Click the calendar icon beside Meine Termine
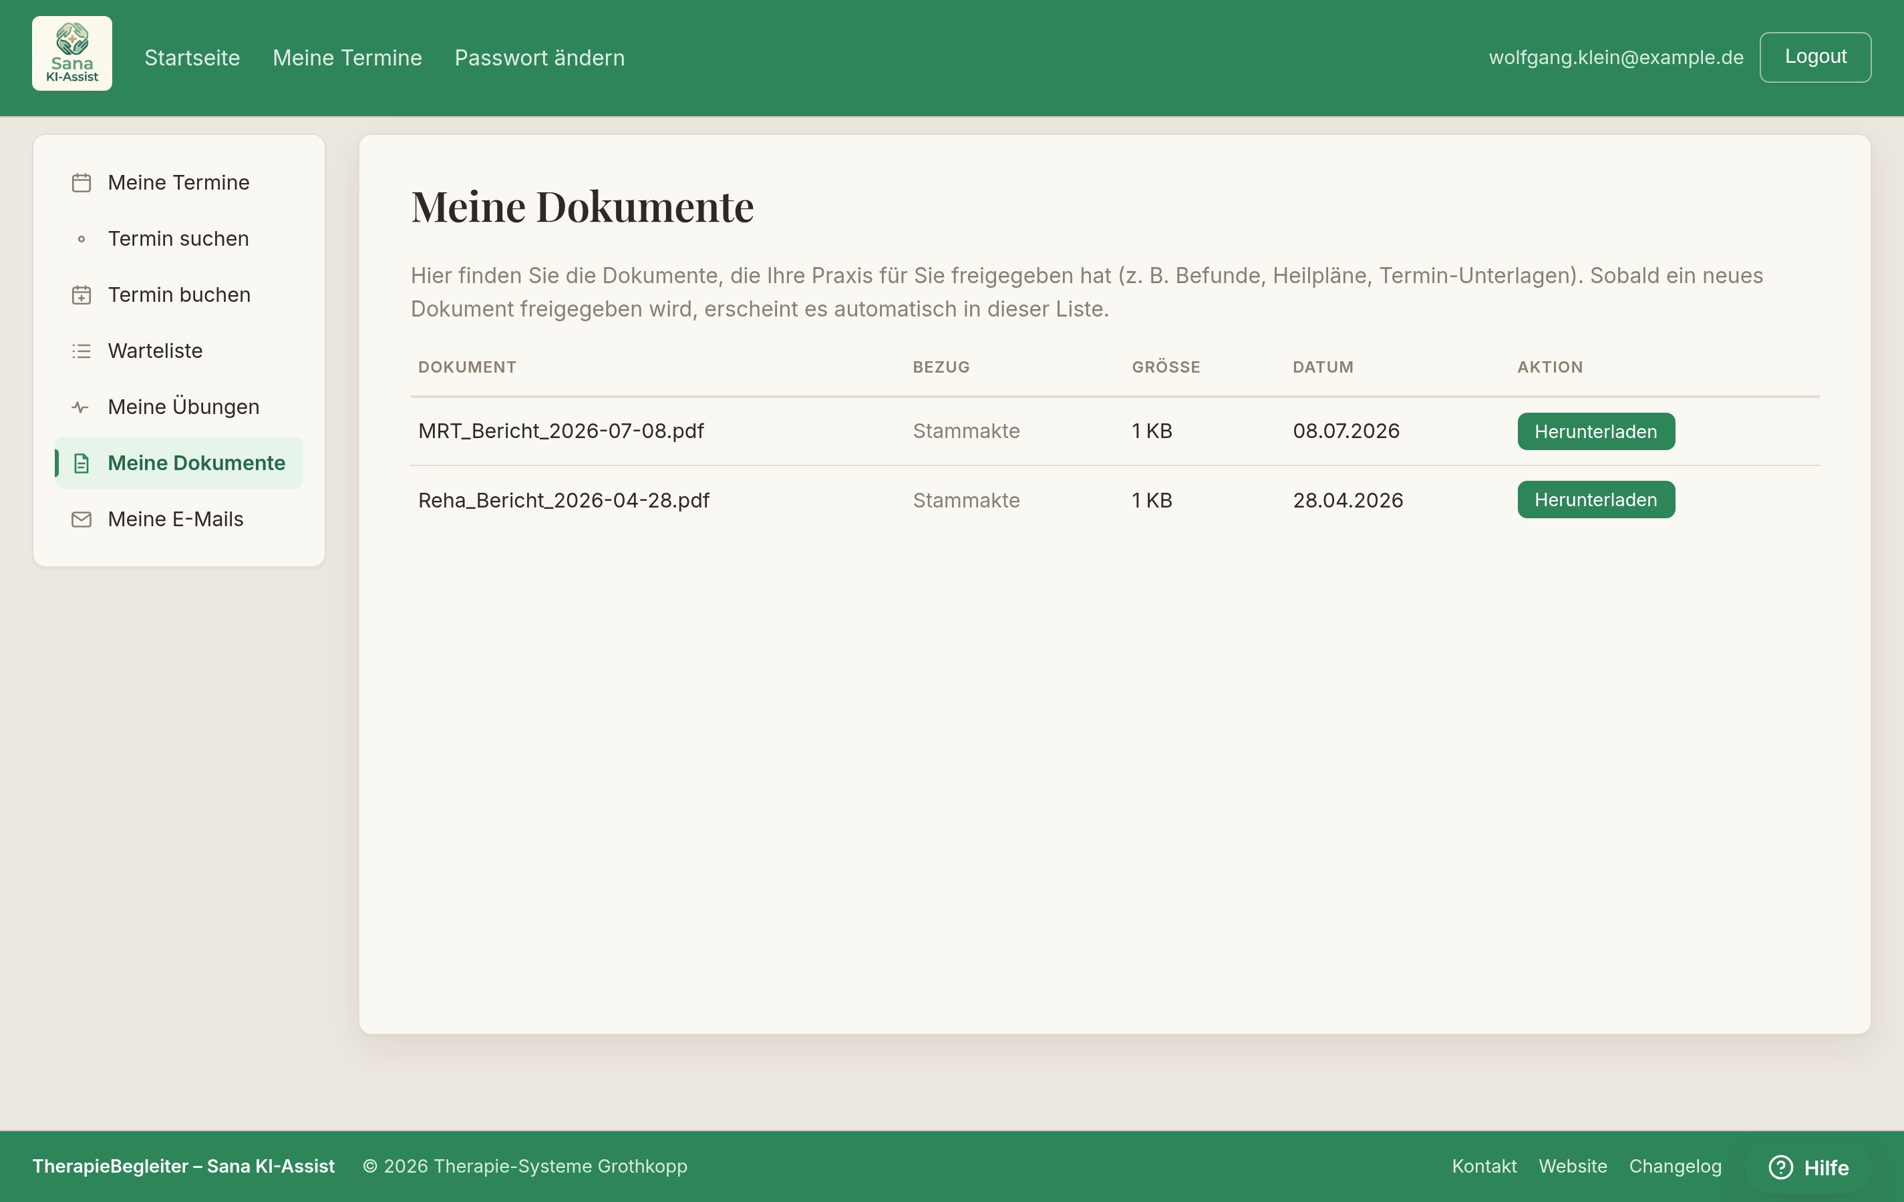This screenshot has width=1904, height=1202. coord(82,182)
